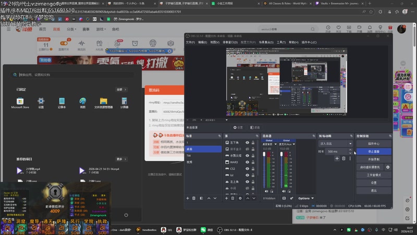Remove selected source with trash icon
Screen dimensions: 417x235
coord(232,198)
